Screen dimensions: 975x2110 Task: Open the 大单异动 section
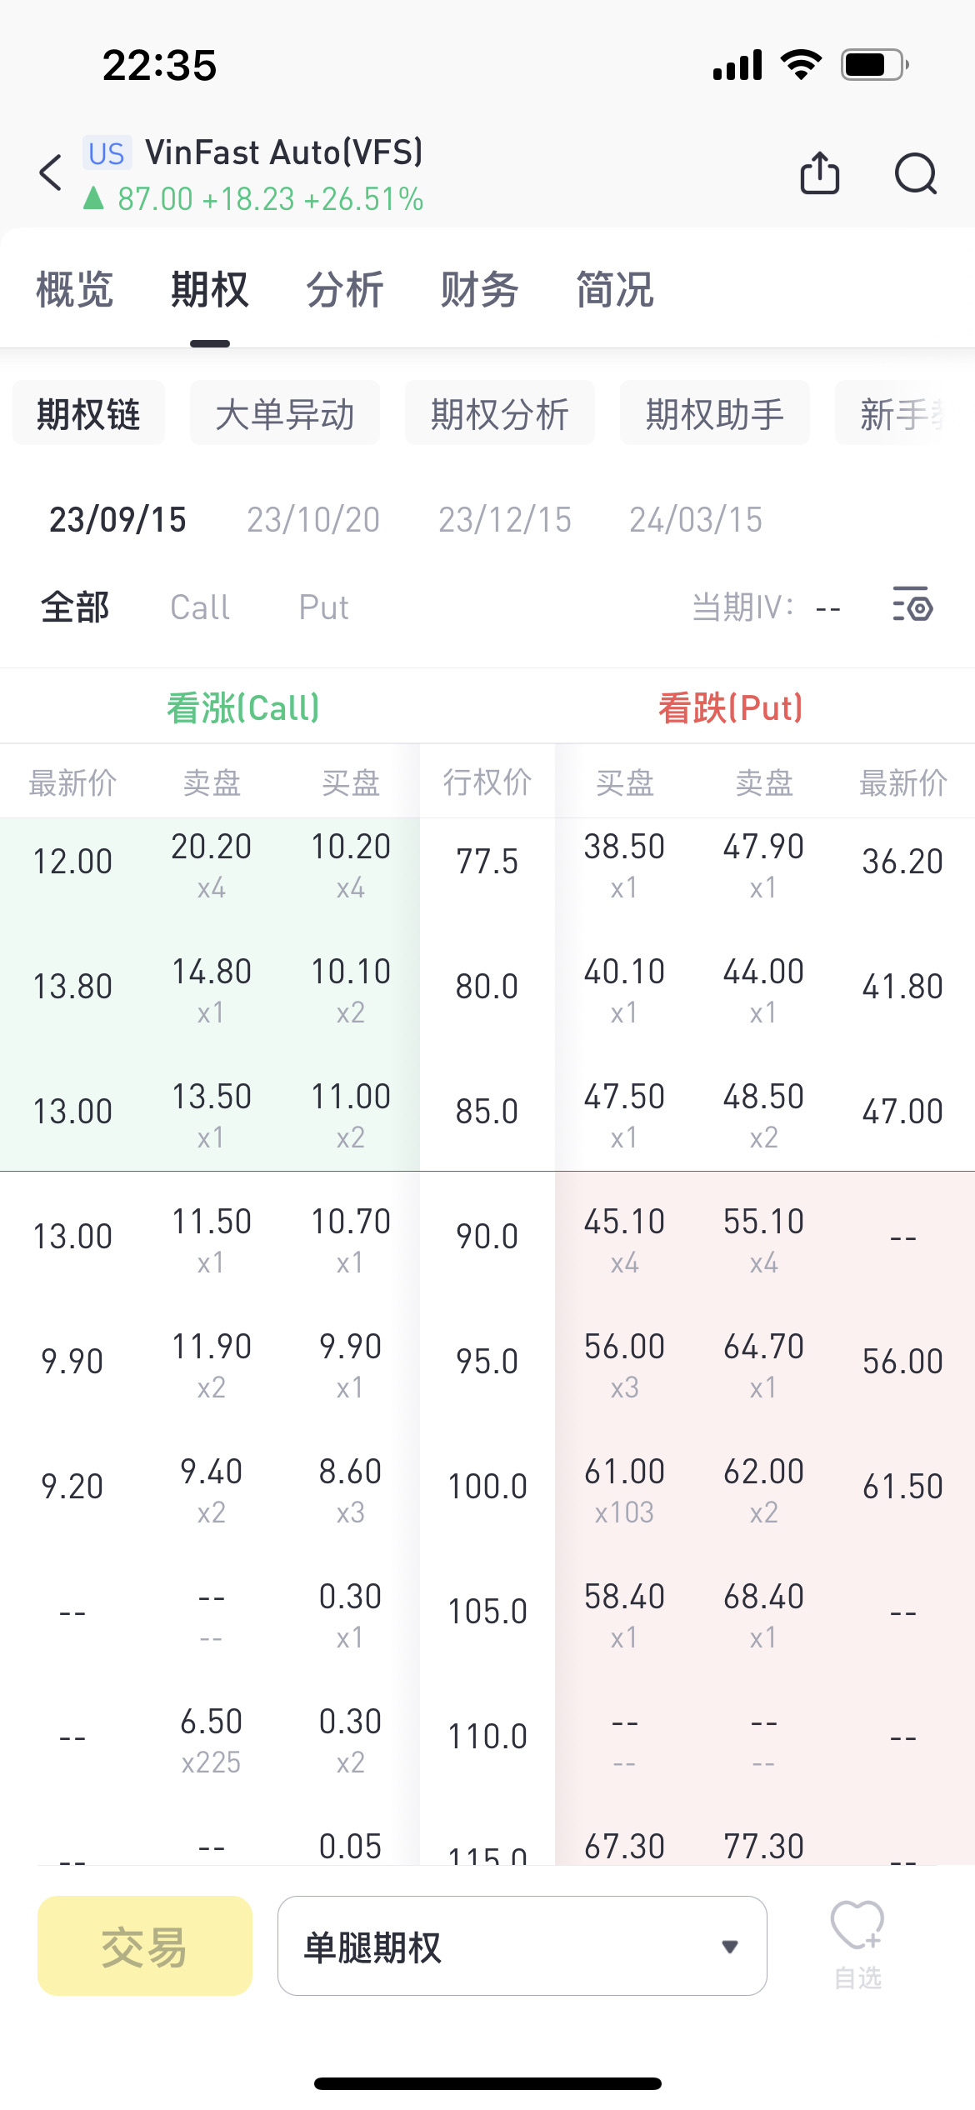click(285, 414)
